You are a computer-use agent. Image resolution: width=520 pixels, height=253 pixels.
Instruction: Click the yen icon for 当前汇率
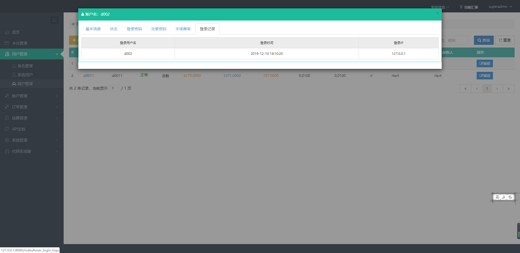pyautogui.click(x=461, y=7)
